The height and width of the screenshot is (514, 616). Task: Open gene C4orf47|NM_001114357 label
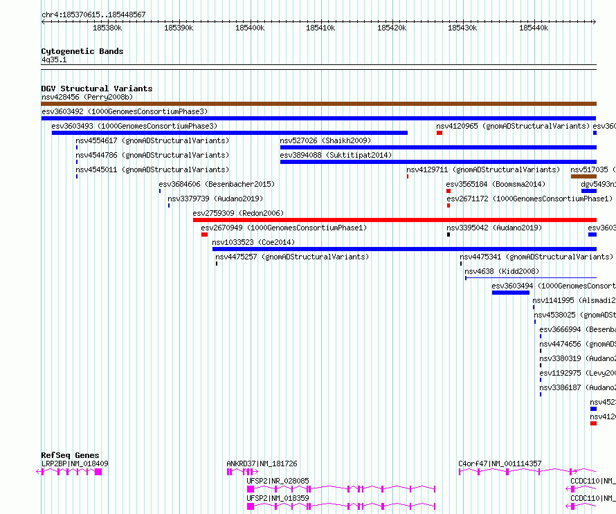(500, 463)
